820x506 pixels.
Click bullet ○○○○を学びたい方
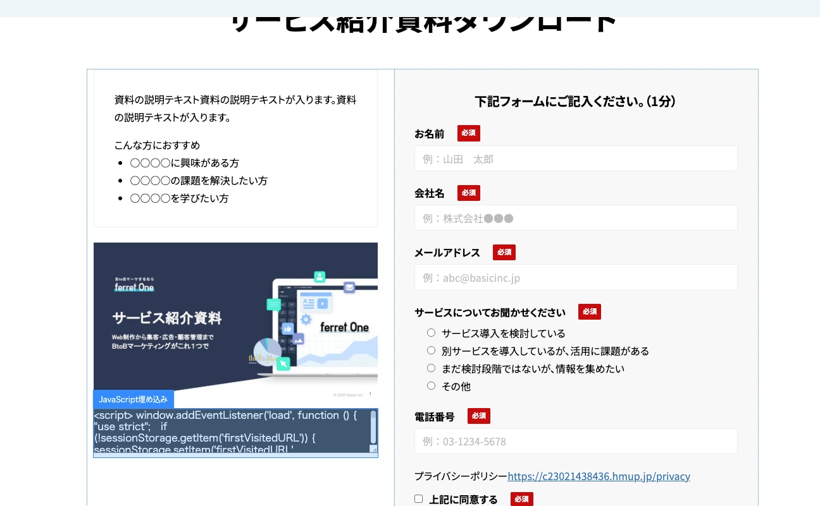click(179, 198)
